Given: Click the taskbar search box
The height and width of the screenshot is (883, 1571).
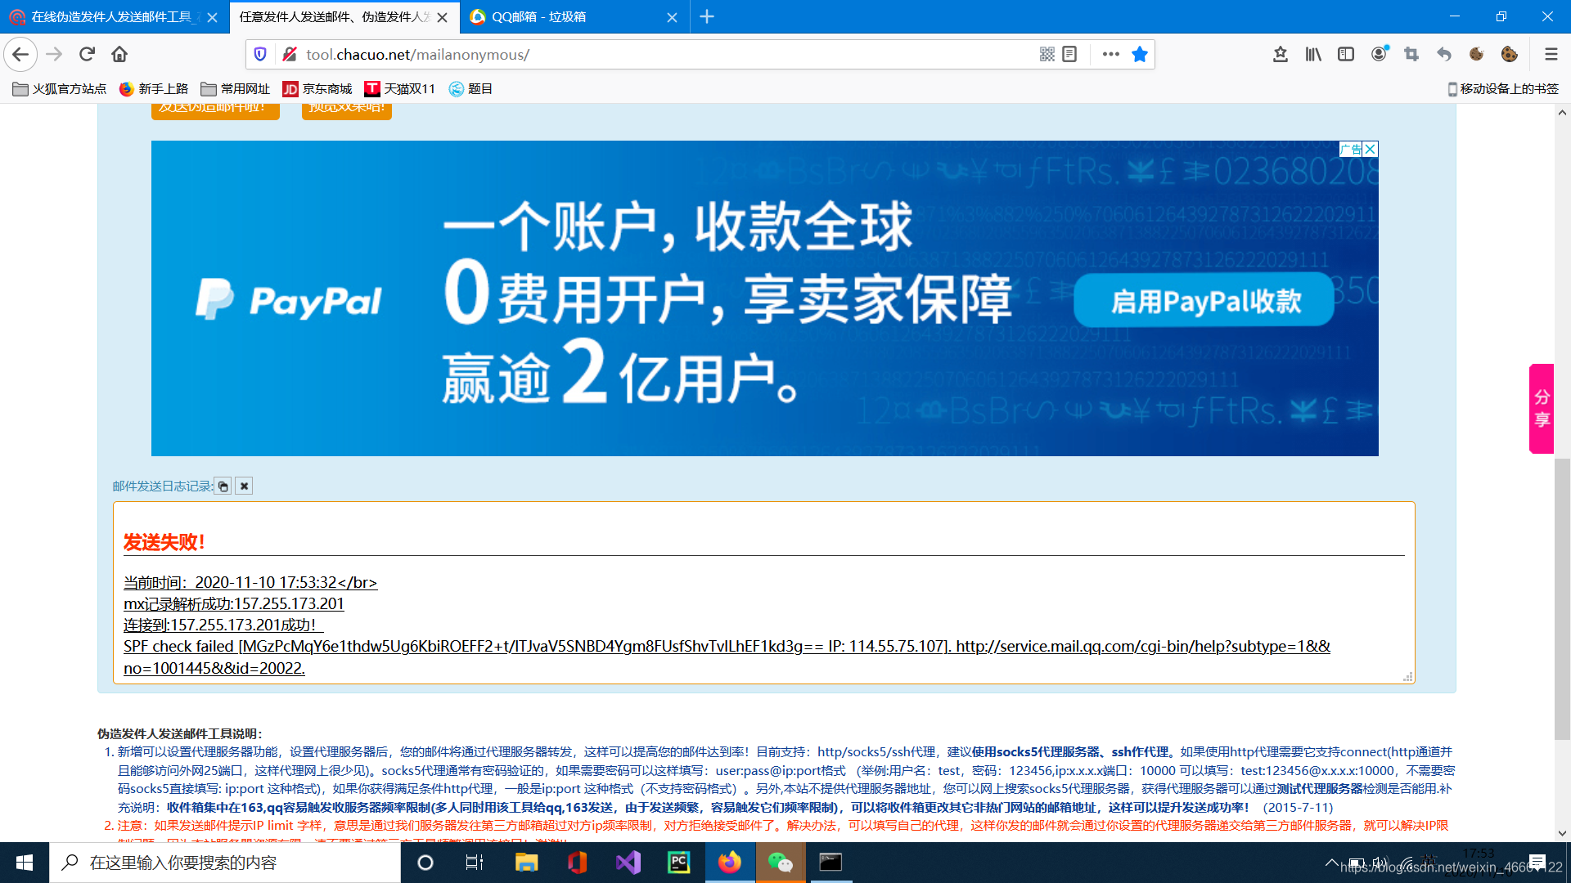Looking at the screenshot, I should (x=225, y=863).
